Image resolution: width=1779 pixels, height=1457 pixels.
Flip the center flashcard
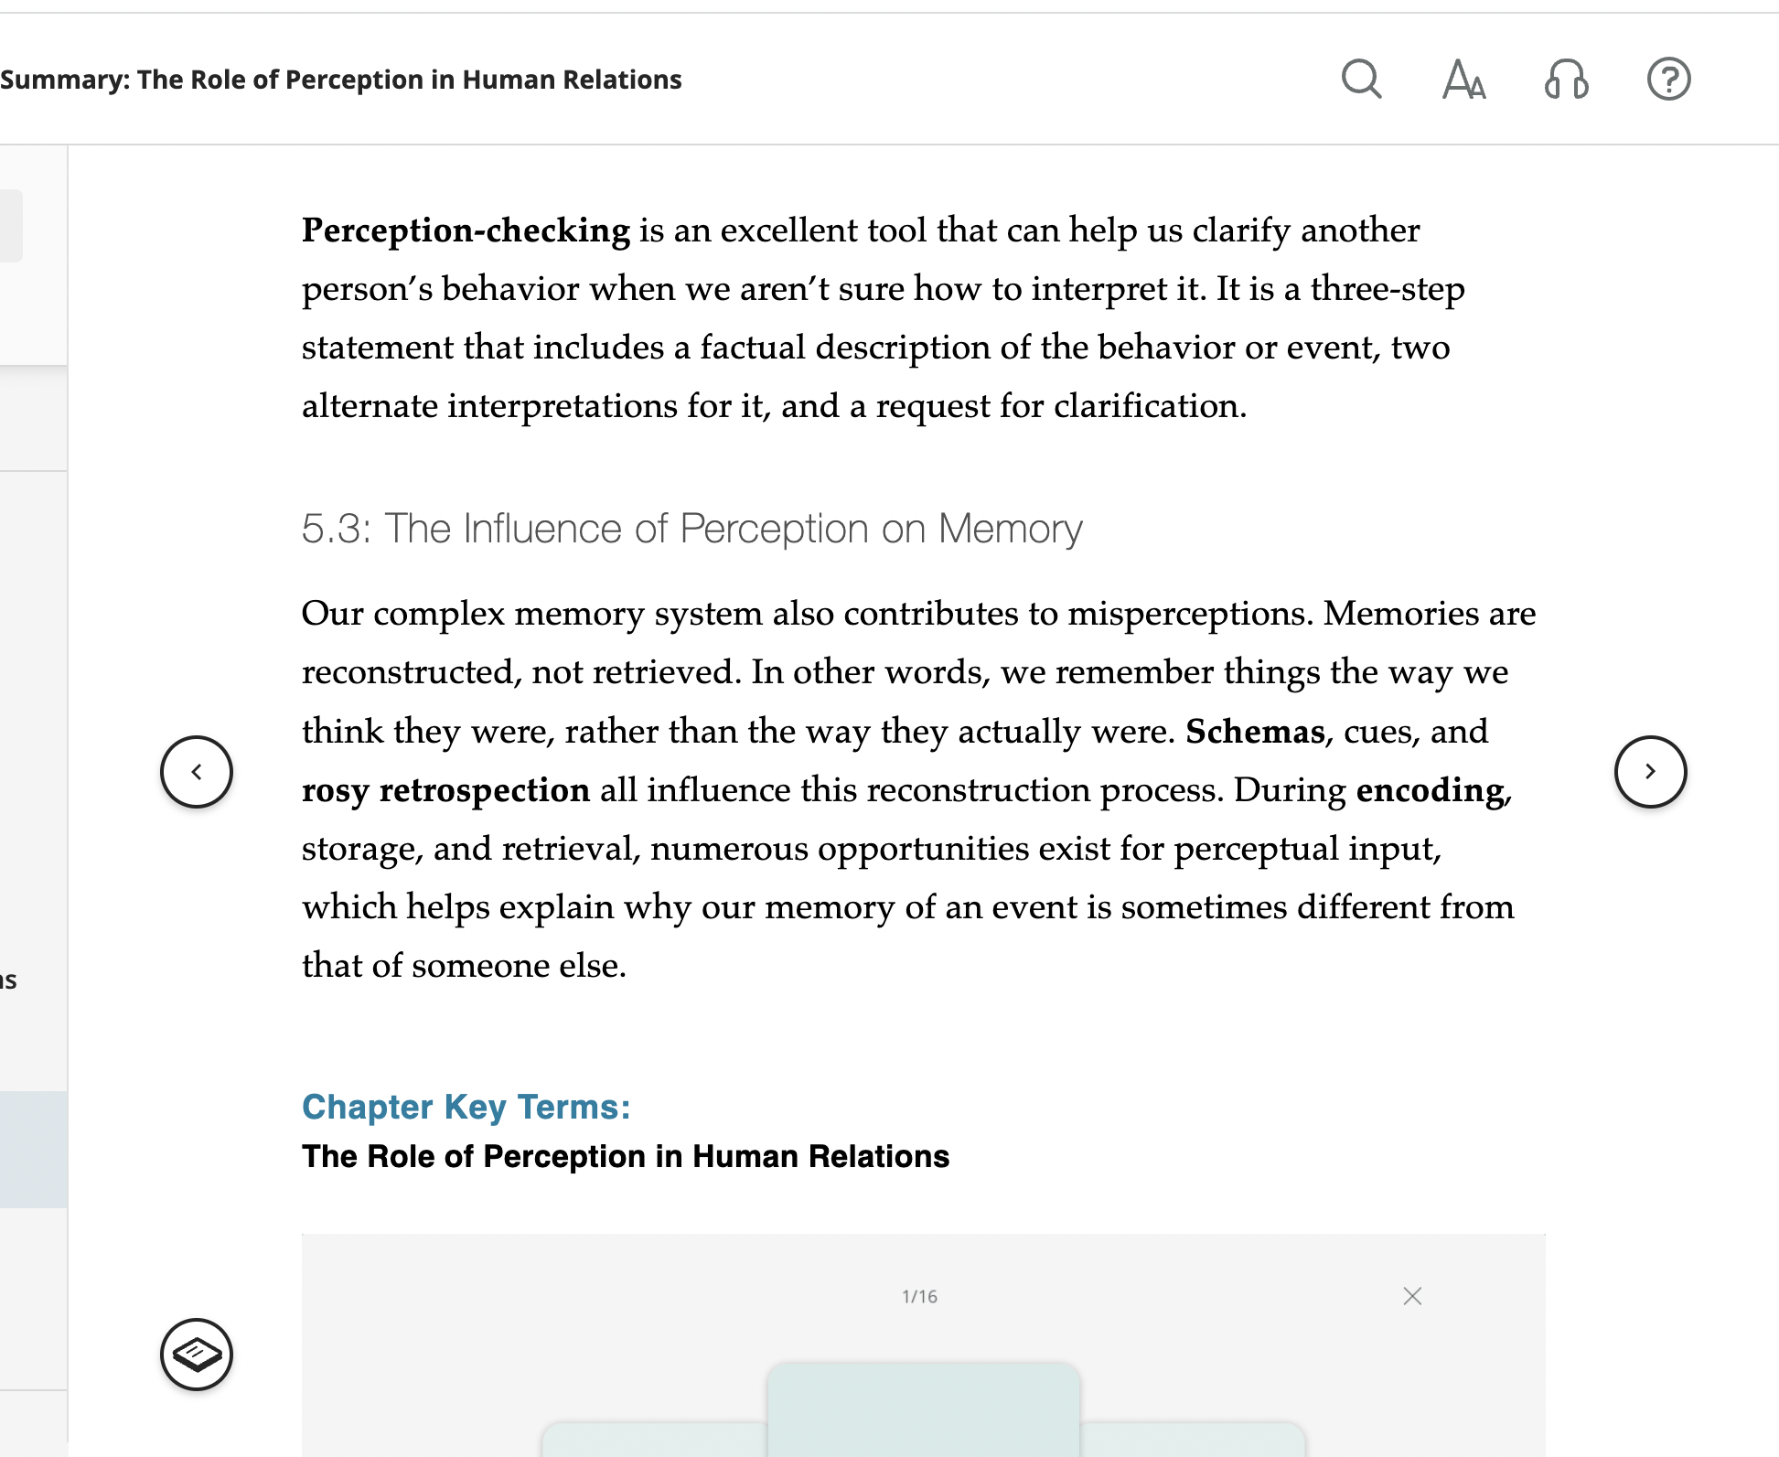[x=923, y=1409]
